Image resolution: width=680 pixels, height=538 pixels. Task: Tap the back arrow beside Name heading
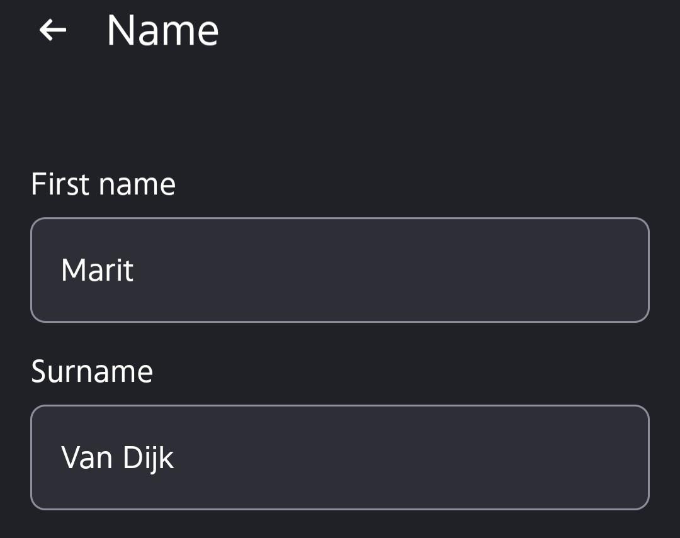pyautogui.click(x=52, y=30)
